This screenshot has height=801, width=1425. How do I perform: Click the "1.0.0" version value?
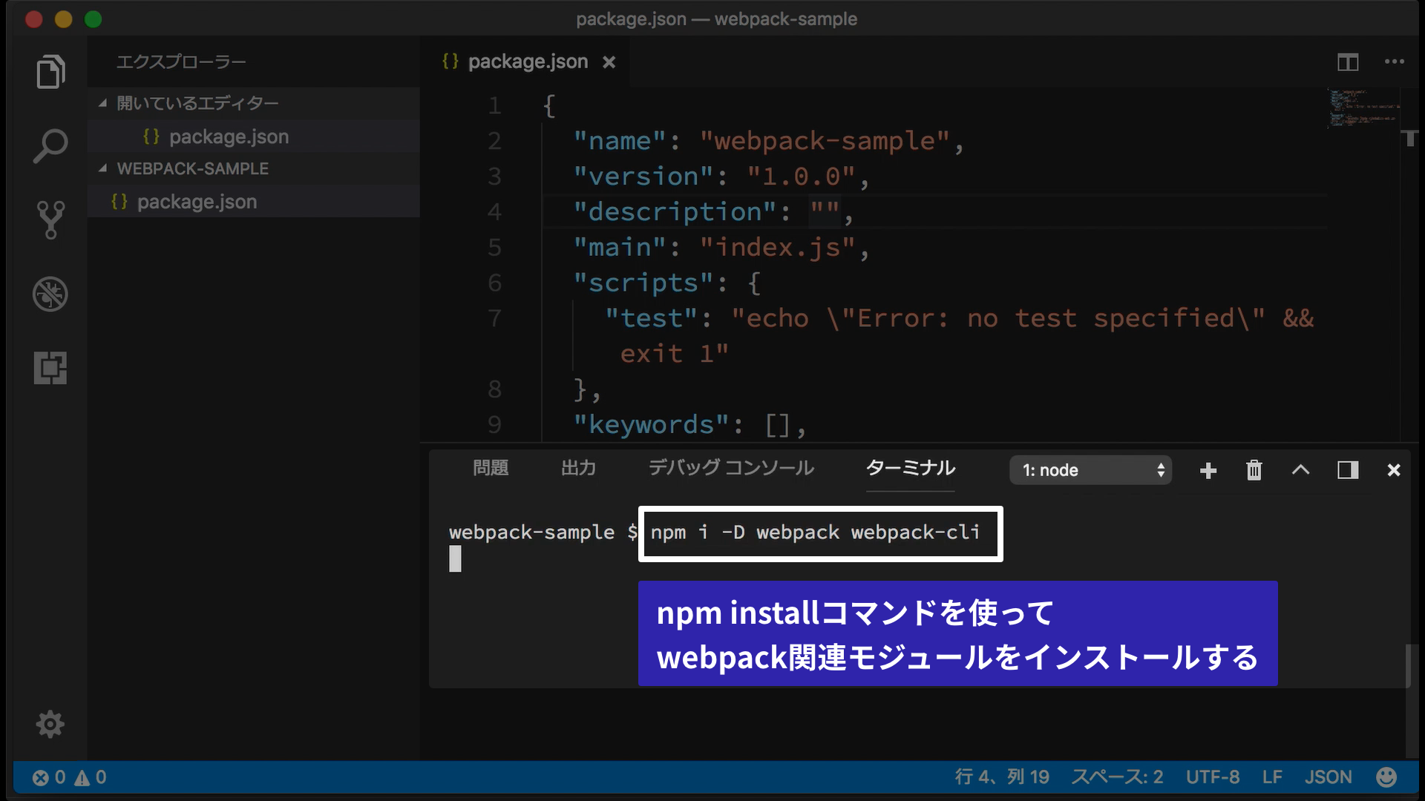(x=801, y=177)
